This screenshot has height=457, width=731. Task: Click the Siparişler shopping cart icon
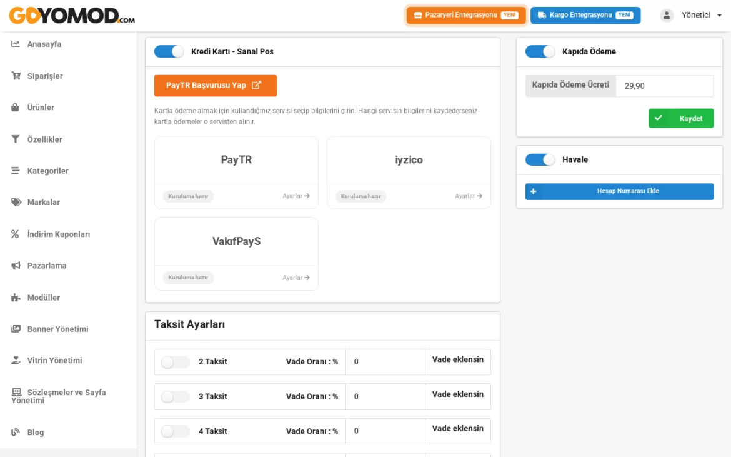(x=16, y=76)
